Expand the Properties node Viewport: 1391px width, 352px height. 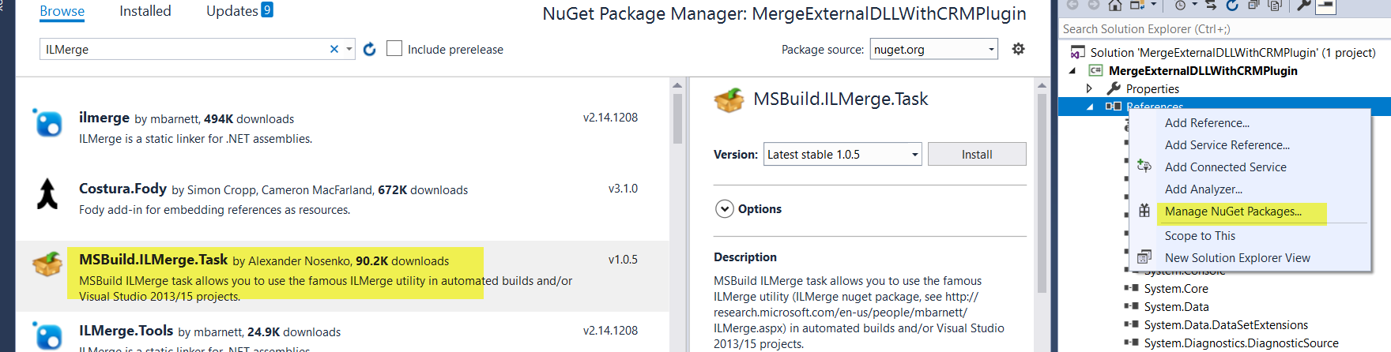click(x=1089, y=88)
